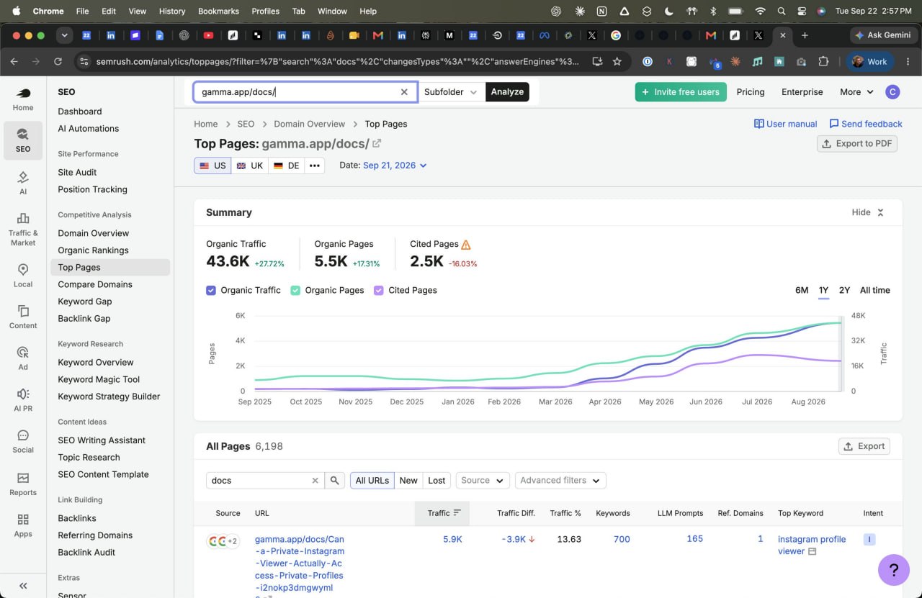Open the user avatar C menu
The image size is (922, 598).
892,91
